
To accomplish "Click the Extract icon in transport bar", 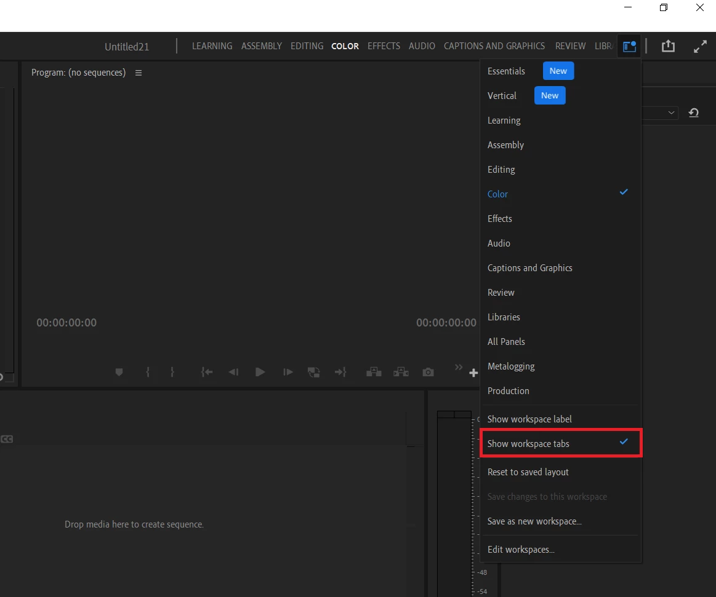I will point(401,372).
